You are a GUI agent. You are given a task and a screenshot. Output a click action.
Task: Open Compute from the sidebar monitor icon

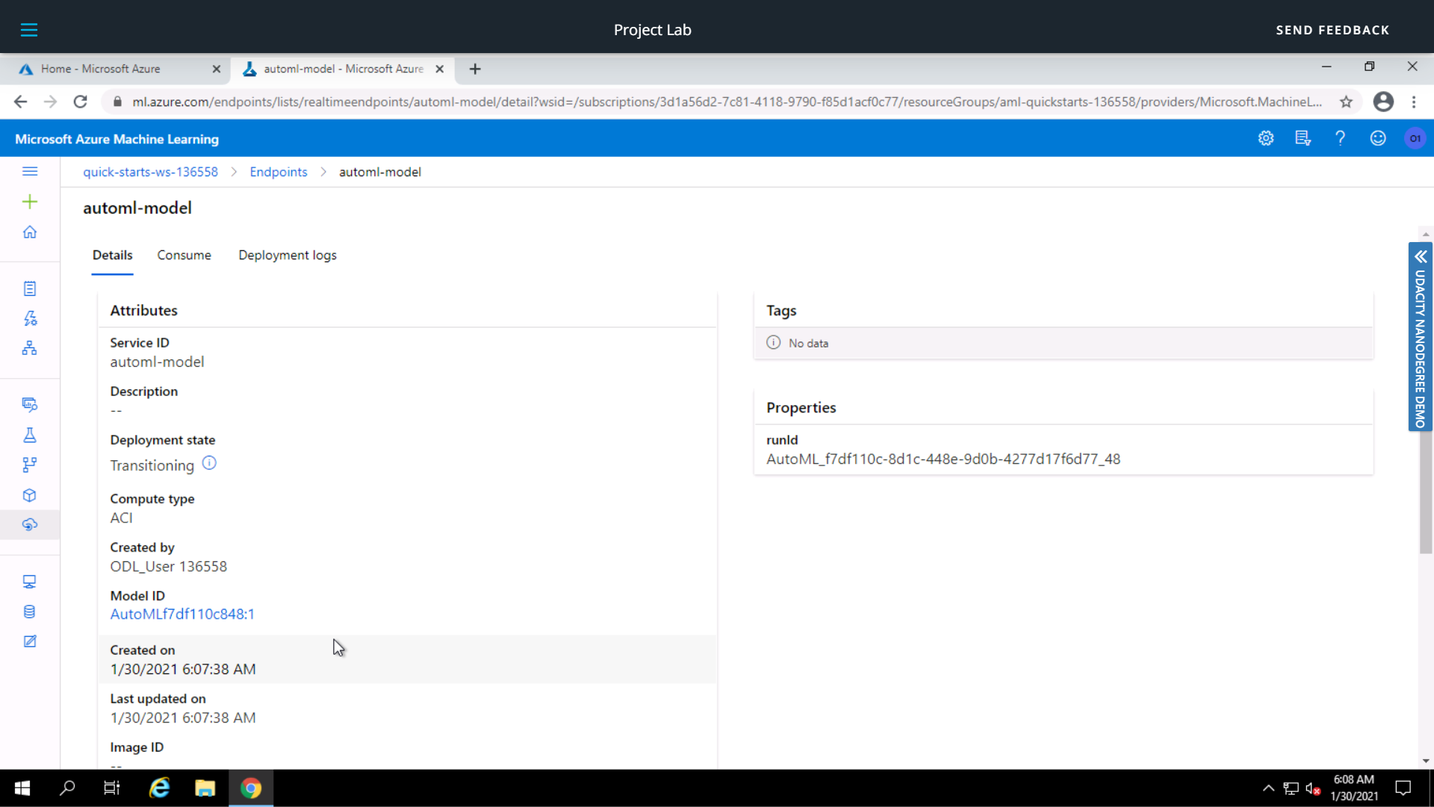pyautogui.click(x=30, y=581)
